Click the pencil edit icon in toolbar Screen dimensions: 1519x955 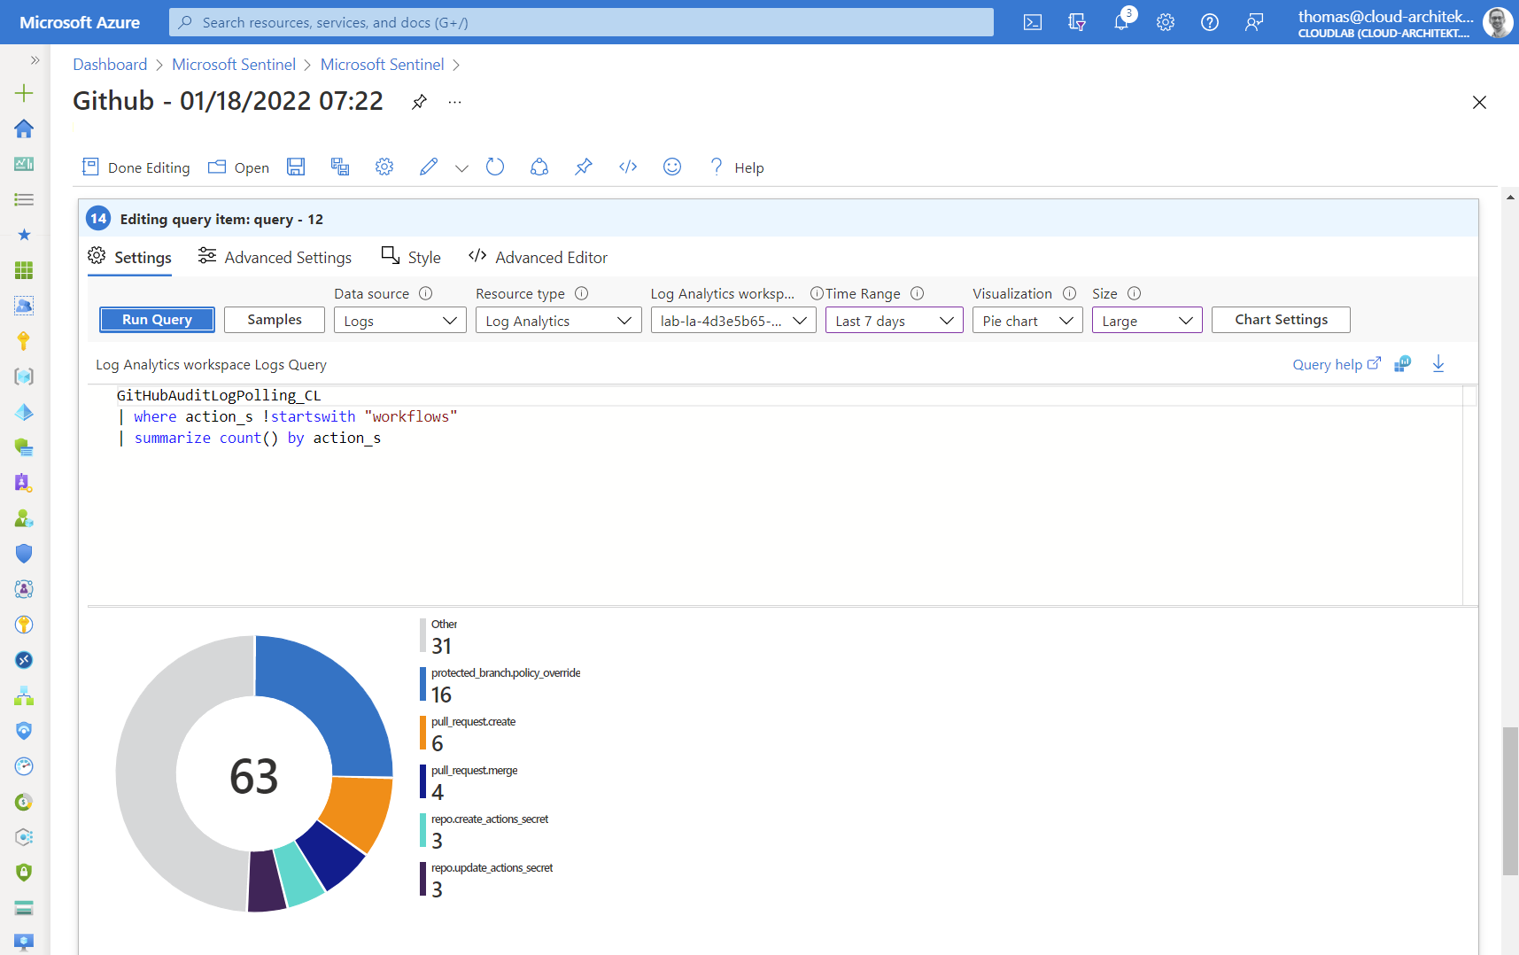point(429,167)
